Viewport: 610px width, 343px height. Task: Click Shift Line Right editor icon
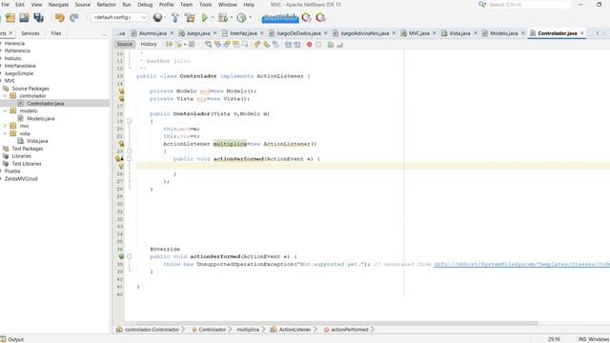[297, 45]
